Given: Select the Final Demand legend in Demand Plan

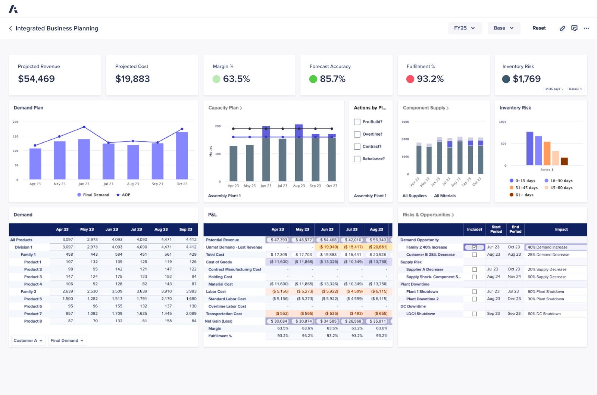Looking at the screenshot, I should [93, 195].
